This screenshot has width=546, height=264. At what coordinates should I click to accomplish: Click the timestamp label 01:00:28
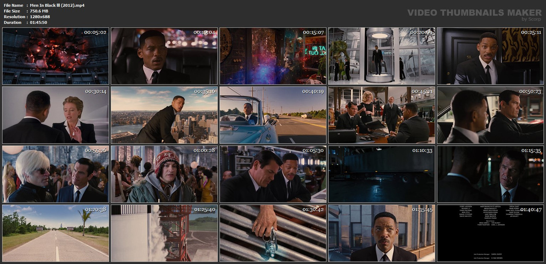click(205, 151)
